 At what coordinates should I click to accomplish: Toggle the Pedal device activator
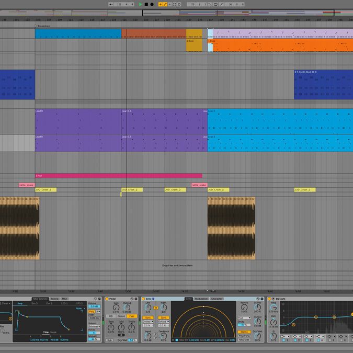pyautogui.click(x=107, y=299)
